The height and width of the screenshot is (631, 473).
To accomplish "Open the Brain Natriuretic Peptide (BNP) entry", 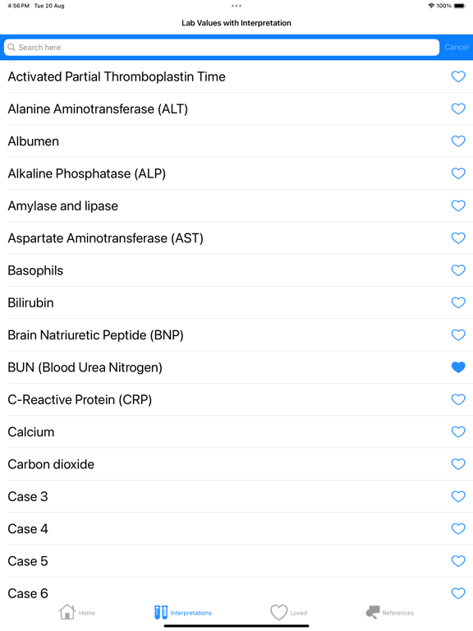I will [x=236, y=335].
